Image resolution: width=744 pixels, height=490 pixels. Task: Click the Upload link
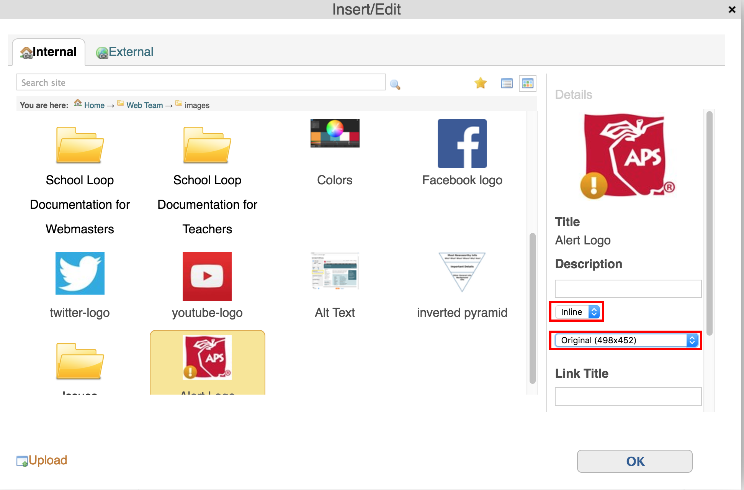point(48,460)
